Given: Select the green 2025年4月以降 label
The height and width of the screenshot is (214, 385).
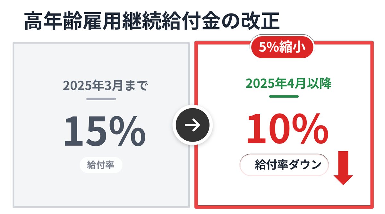Looking at the screenshot, I should [x=288, y=83].
